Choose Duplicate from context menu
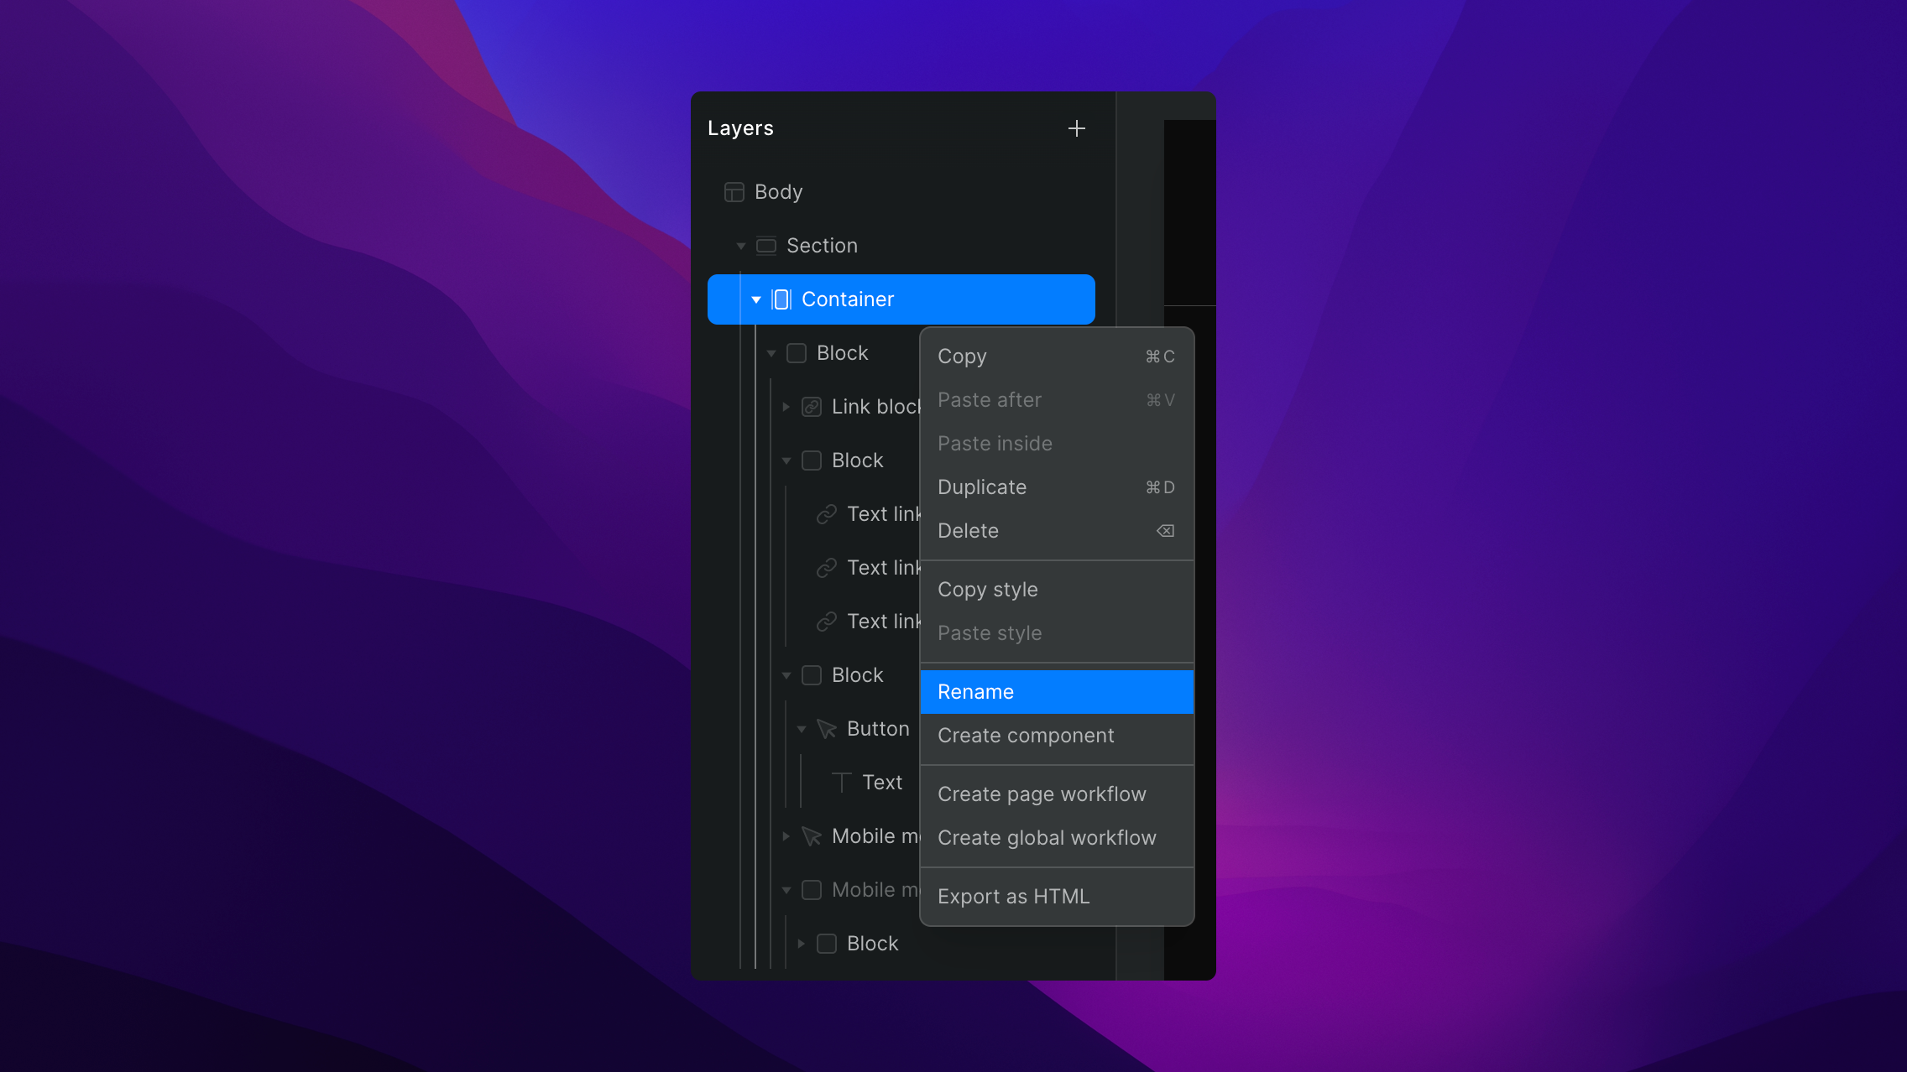Viewport: 1907px width, 1072px height. 1057,487
